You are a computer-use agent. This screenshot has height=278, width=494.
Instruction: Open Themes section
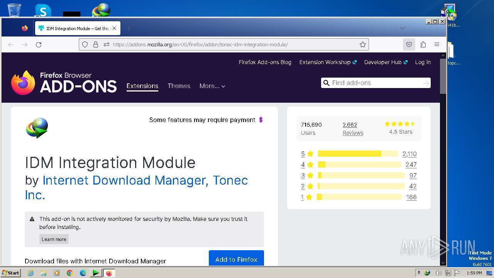179,86
